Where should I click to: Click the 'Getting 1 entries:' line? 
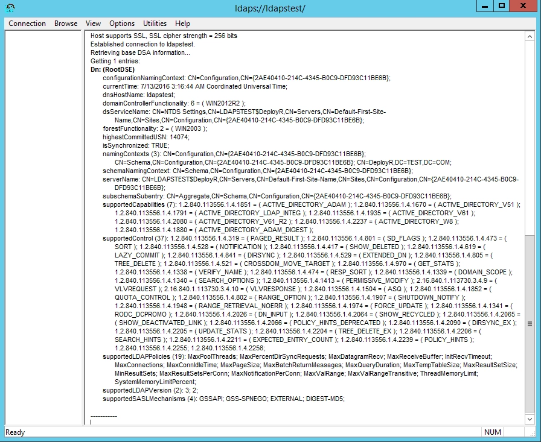115,61
